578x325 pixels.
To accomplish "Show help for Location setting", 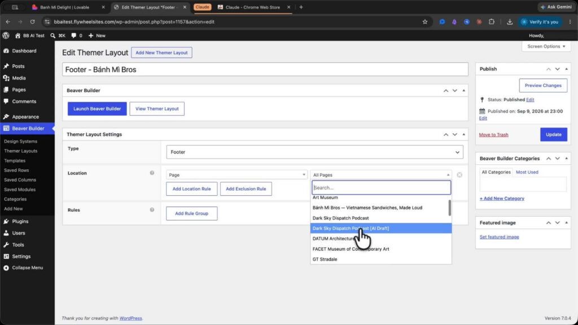I will click(x=152, y=173).
